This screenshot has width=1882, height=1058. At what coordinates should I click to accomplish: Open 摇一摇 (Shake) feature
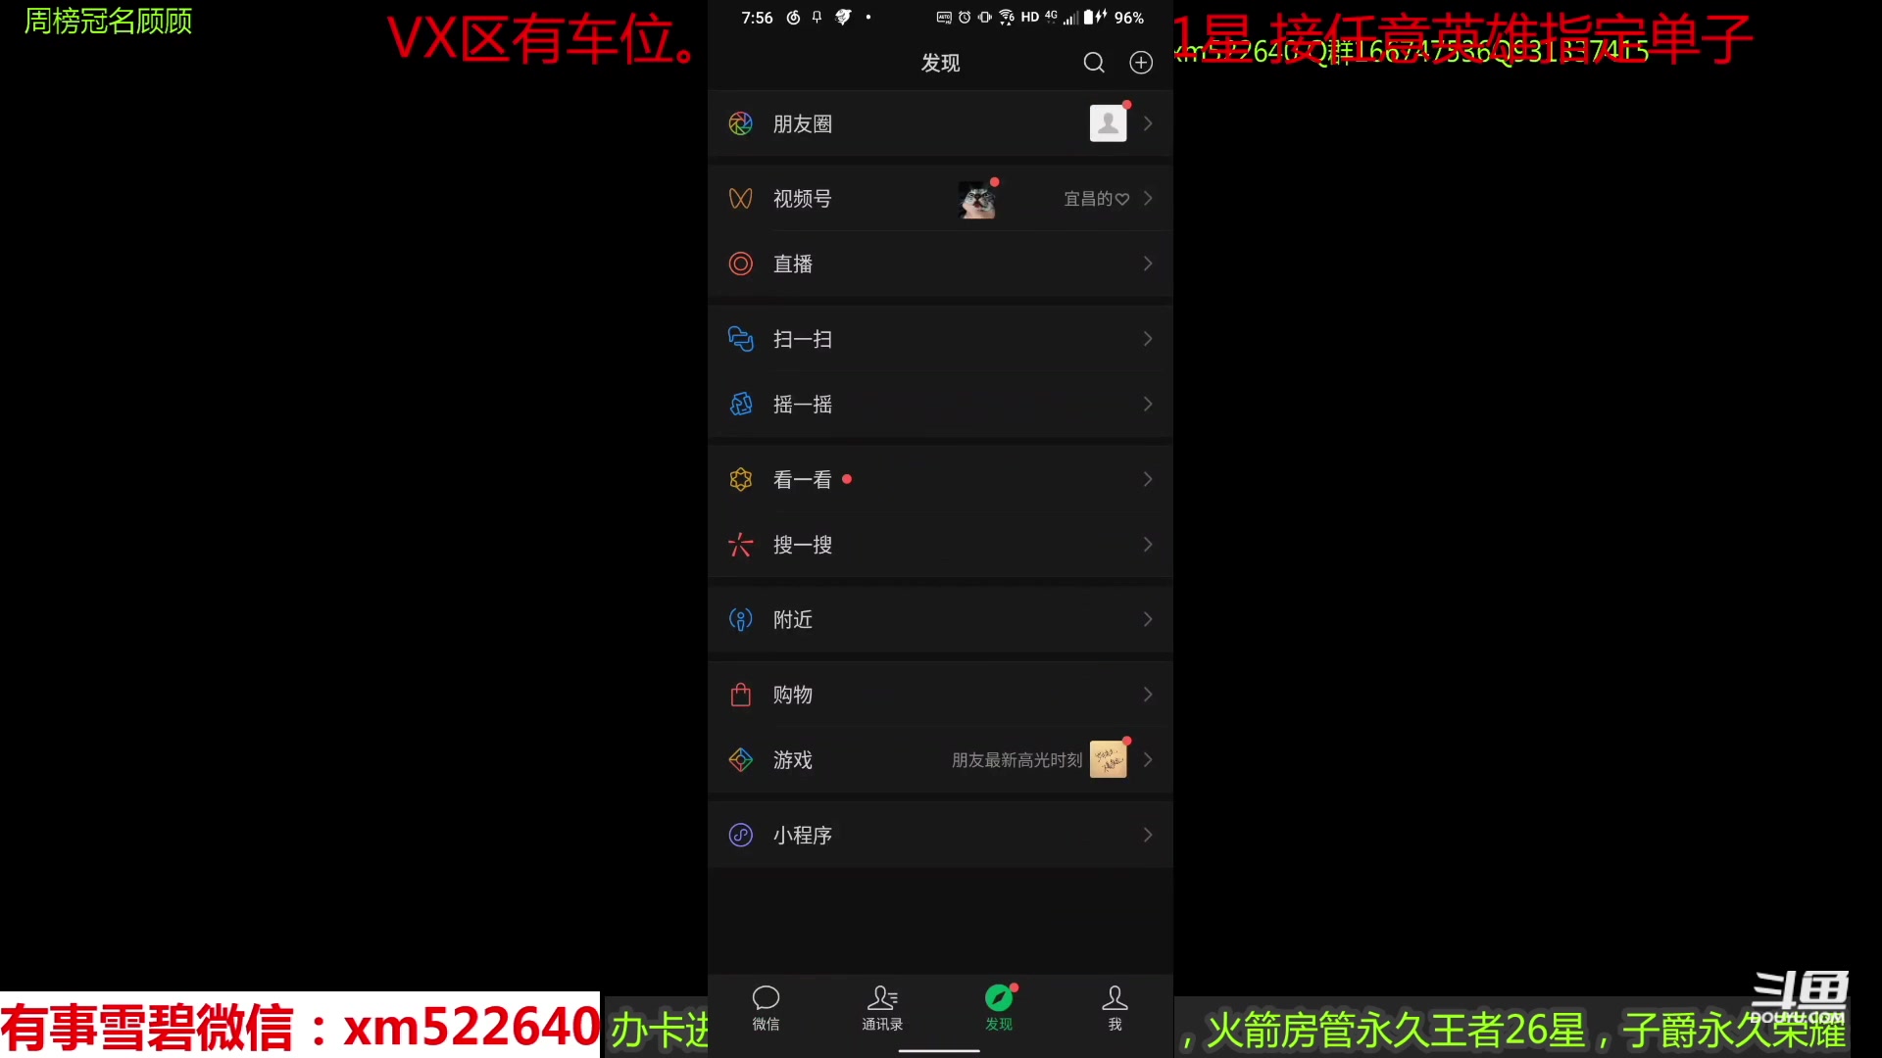click(940, 403)
